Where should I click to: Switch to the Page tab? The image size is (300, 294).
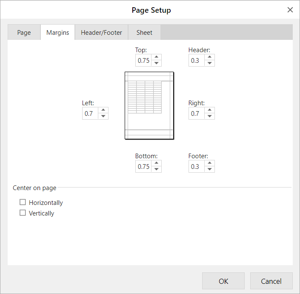tap(24, 32)
